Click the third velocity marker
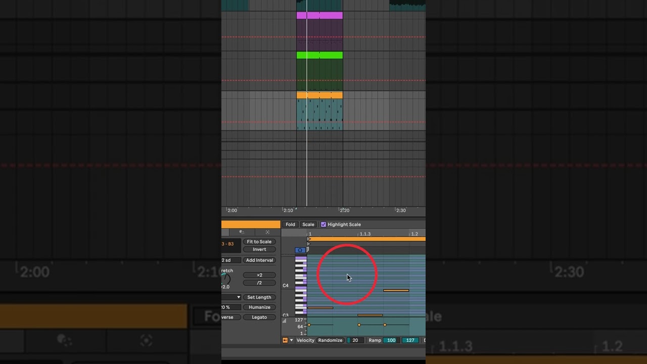 coord(385,325)
